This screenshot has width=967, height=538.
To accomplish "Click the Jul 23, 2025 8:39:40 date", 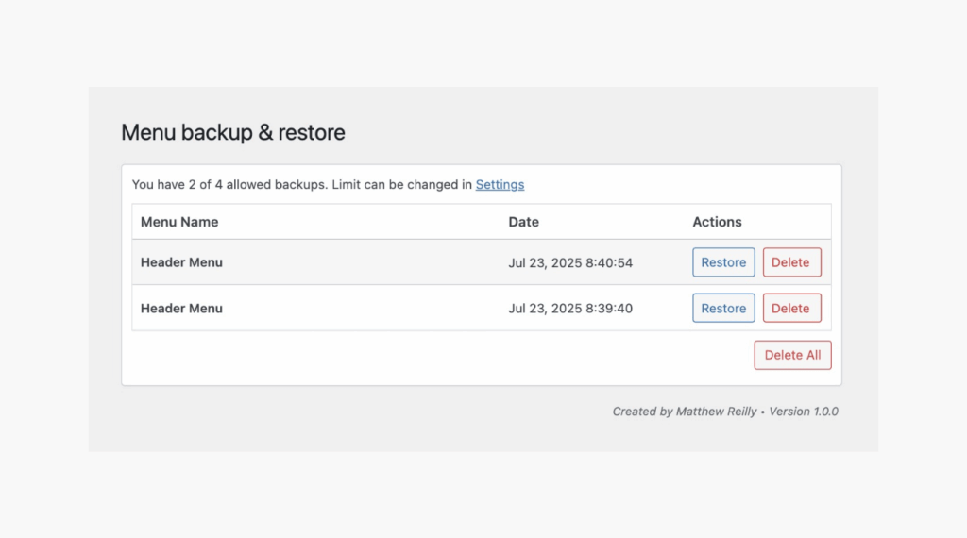I will click(x=570, y=309).
